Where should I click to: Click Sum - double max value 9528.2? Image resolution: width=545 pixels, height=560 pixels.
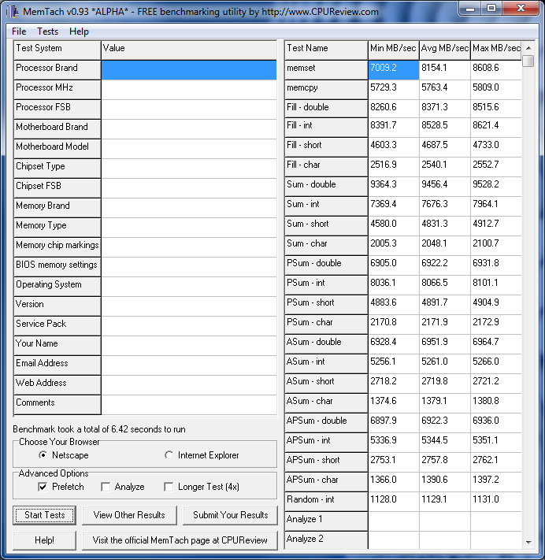(x=496, y=187)
